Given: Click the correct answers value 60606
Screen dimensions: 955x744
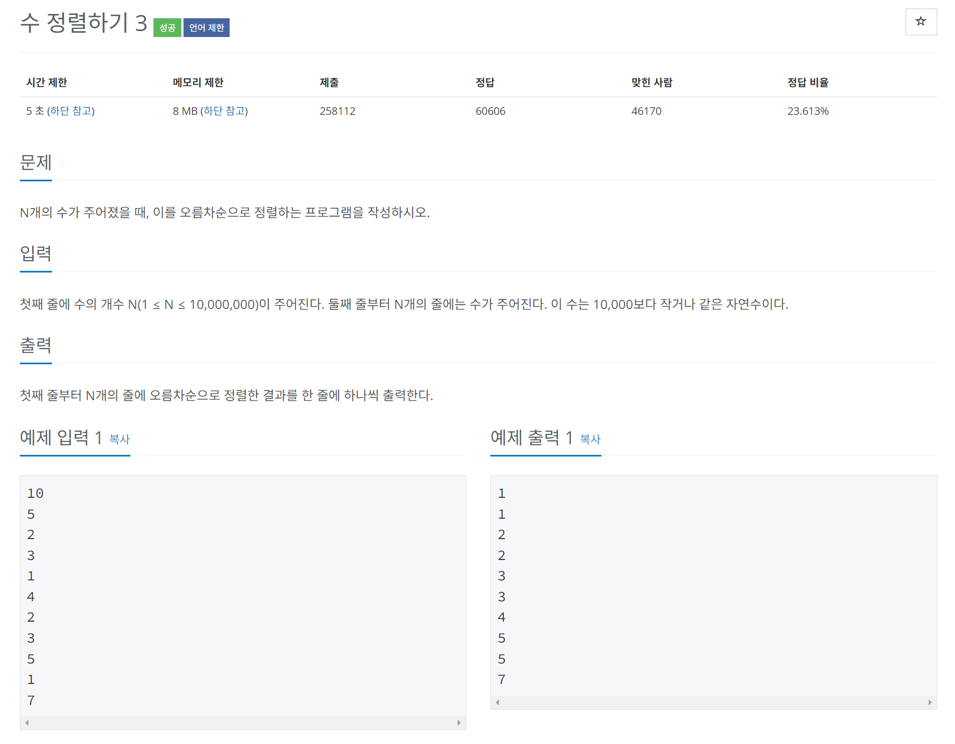Looking at the screenshot, I should [x=490, y=111].
